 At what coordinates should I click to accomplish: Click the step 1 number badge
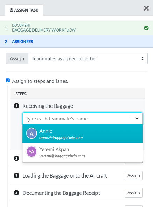(x=16, y=106)
